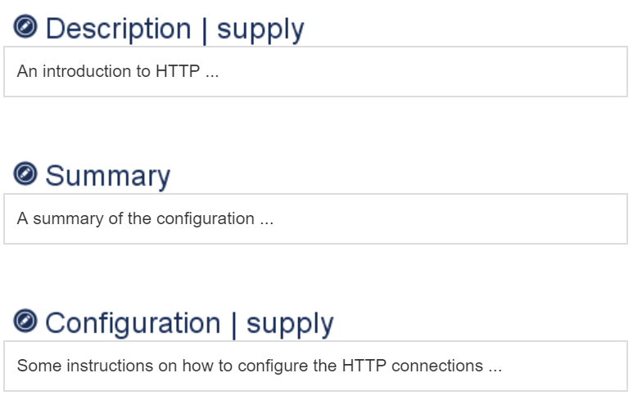Click the word 'Description' in first heading
The width and height of the screenshot is (633, 400).
tap(118, 29)
